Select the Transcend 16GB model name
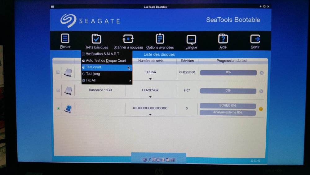 (x=100, y=90)
